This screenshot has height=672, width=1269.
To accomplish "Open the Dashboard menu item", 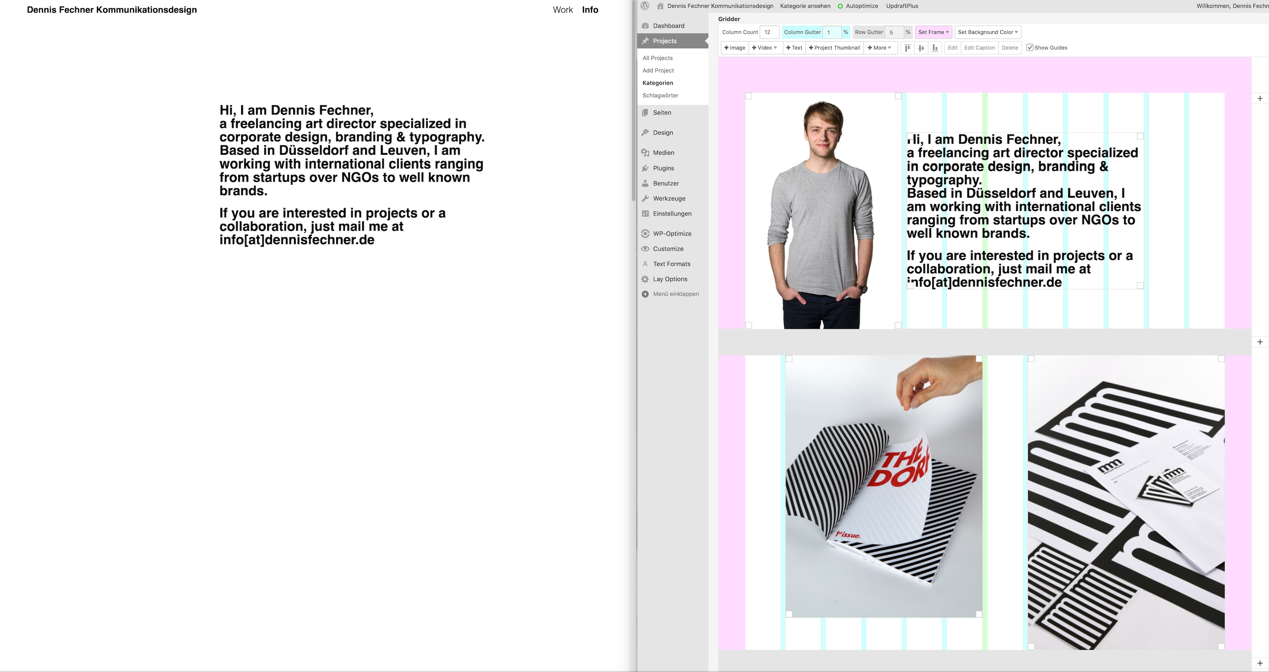I will coord(668,26).
